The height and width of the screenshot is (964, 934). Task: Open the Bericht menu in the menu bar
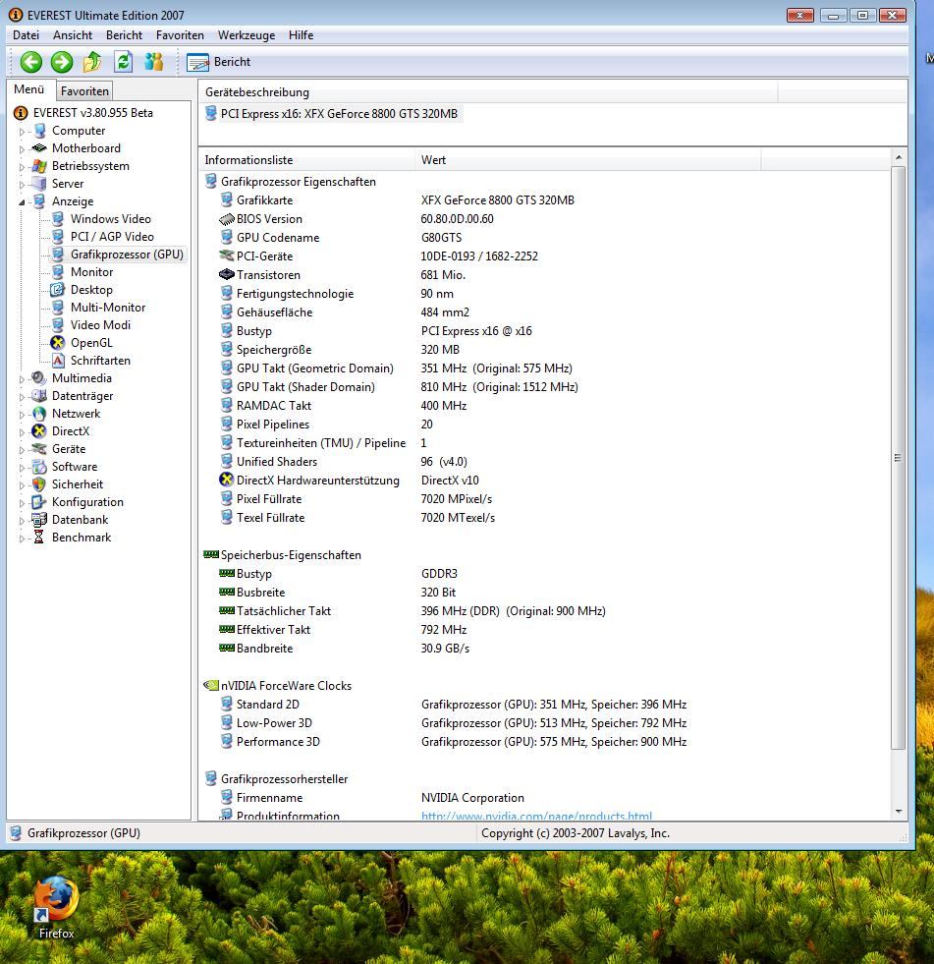(124, 35)
